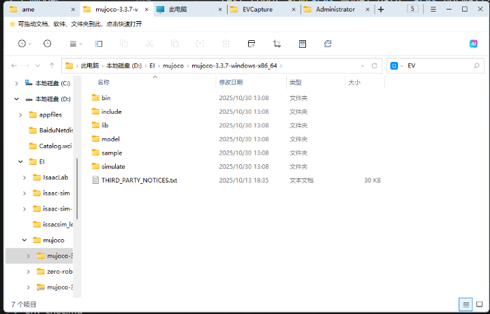This screenshot has height=314, width=490.
Task: Collapse the EI folder in tree
Action: point(20,161)
